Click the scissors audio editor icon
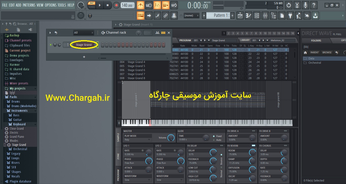The image size is (346, 184). [x=297, y=5]
